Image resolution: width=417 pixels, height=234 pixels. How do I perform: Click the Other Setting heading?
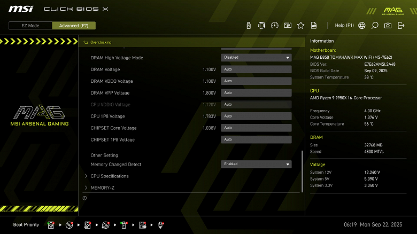click(104, 155)
